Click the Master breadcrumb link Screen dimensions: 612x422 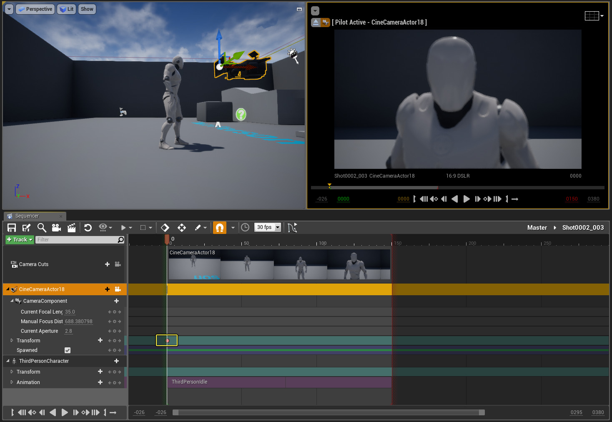(537, 228)
